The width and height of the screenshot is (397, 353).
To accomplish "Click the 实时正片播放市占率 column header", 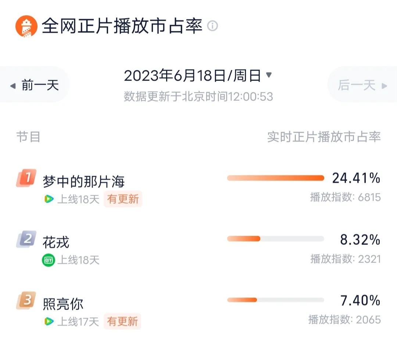I will coord(324,137).
